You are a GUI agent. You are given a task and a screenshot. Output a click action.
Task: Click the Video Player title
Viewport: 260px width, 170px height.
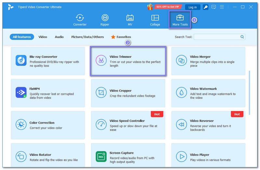(200, 155)
